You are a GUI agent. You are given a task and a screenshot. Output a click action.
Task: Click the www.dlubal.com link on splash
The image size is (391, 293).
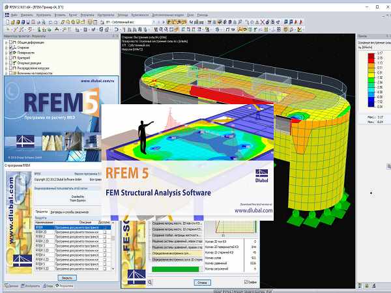[253, 210]
